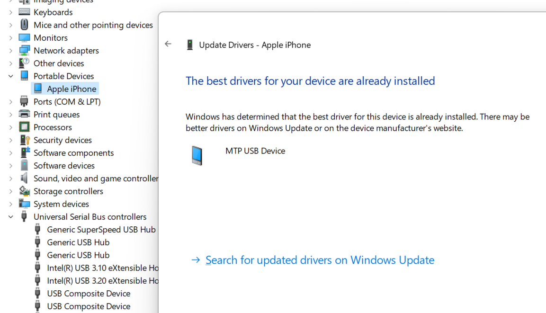This screenshot has width=546, height=313.
Task: Click the Storage controllers icon
Action: pyautogui.click(x=24, y=191)
